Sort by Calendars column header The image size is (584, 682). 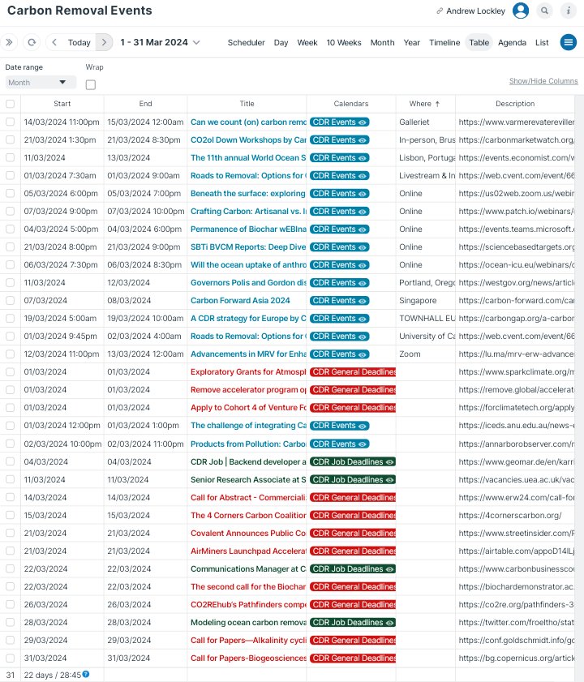click(350, 104)
